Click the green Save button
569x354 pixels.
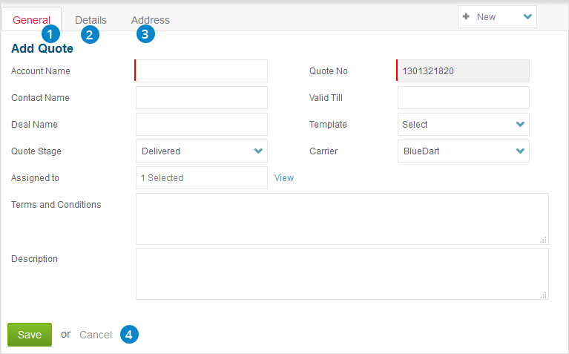point(30,335)
